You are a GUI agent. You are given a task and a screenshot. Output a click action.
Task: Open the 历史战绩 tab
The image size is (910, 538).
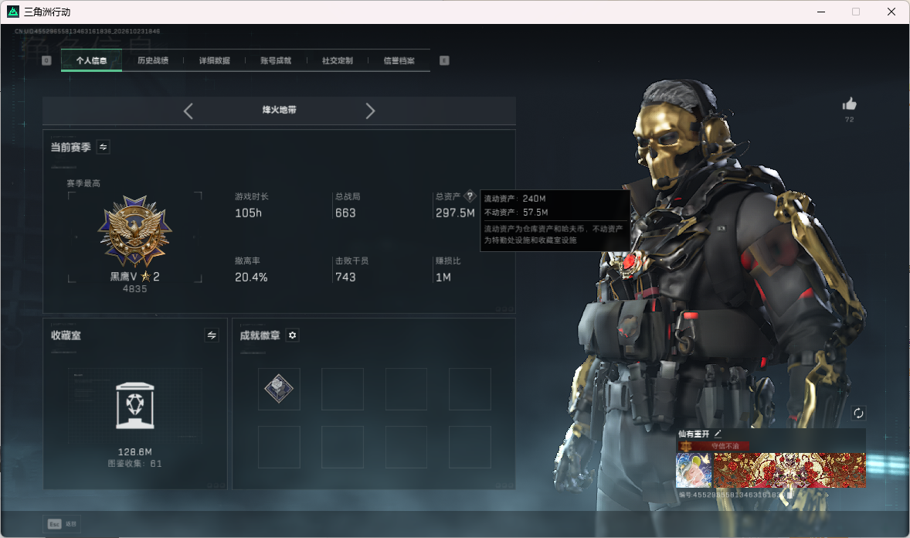pos(153,60)
